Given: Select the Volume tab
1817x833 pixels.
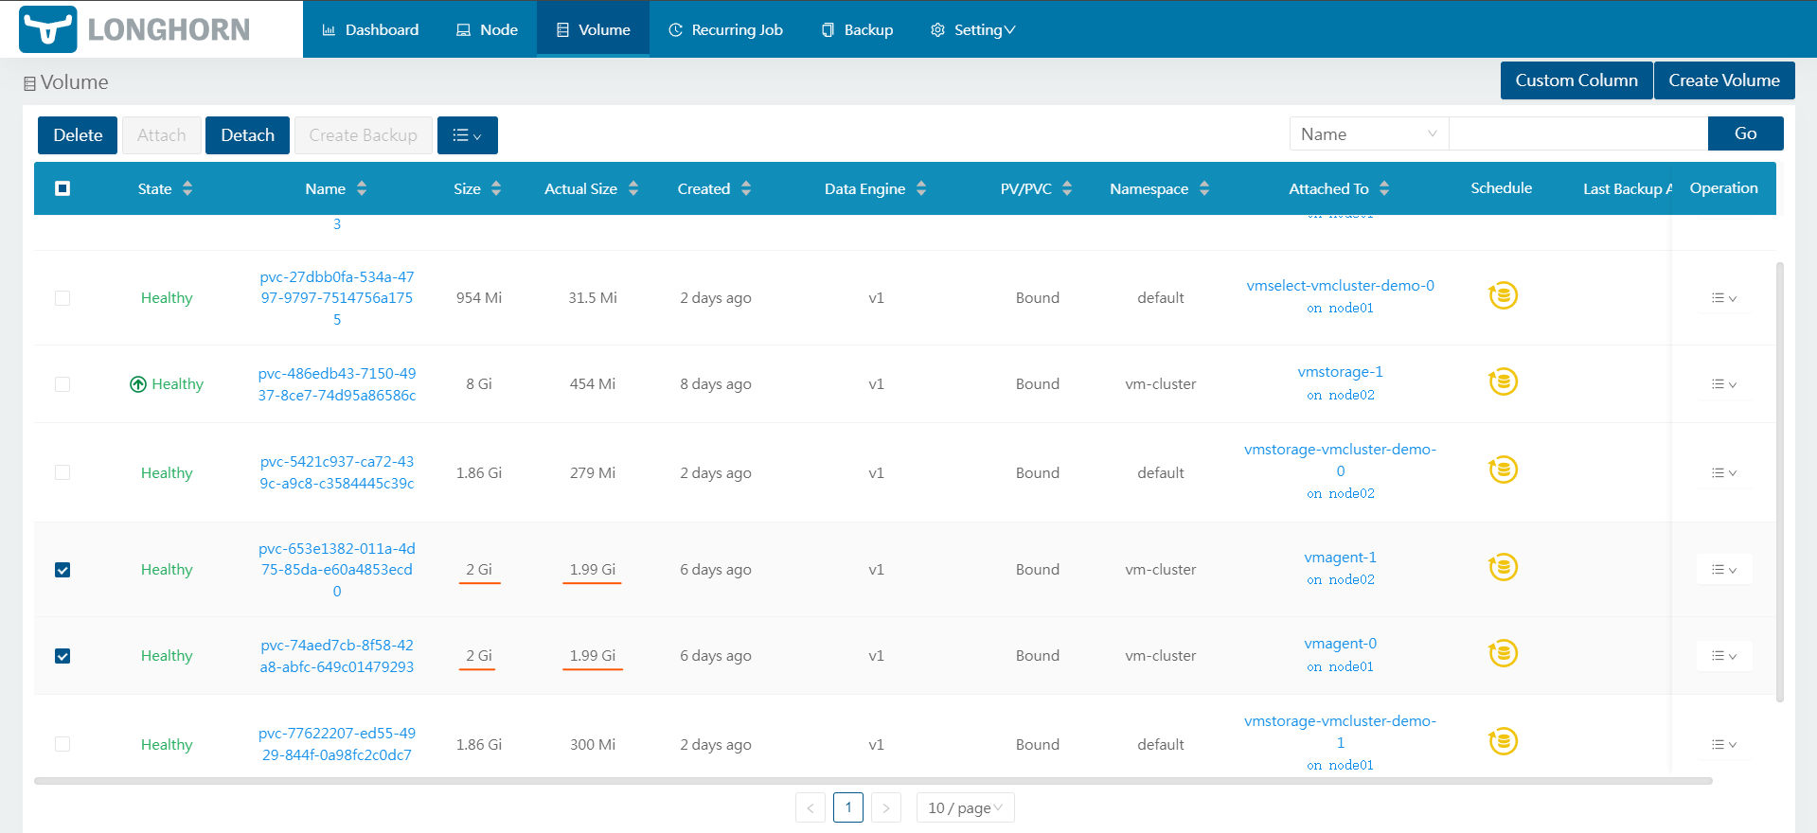Looking at the screenshot, I should click(593, 29).
